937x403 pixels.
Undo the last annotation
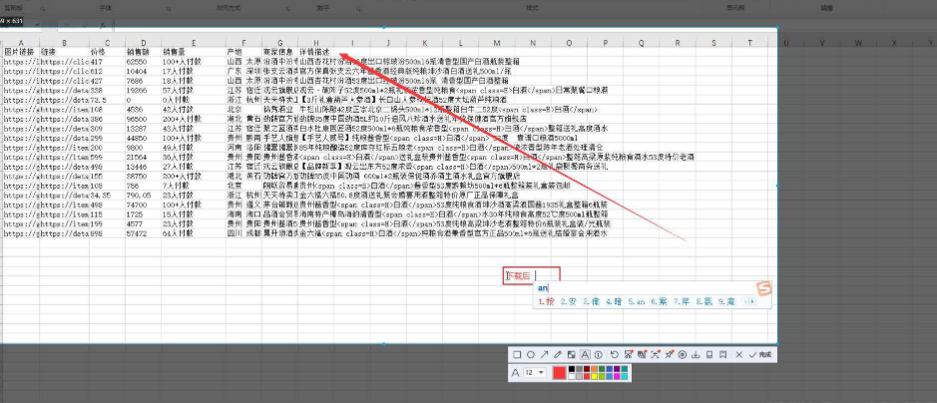tap(615, 355)
